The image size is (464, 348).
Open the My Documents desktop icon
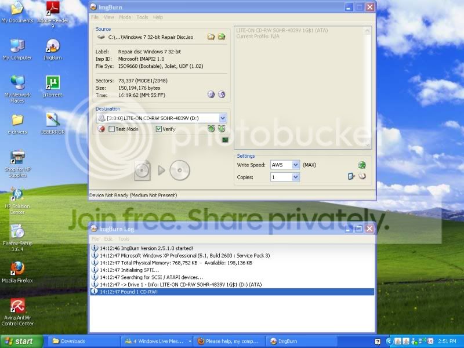click(17, 12)
